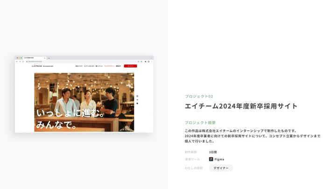The height and width of the screenshot is (189, 336).
Task: Reload the page in the browser mockup
Action: (23, 62)
